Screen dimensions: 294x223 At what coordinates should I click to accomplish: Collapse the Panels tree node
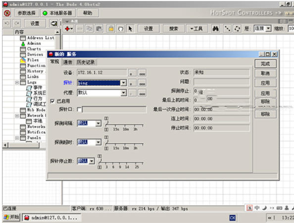point(17,138)
